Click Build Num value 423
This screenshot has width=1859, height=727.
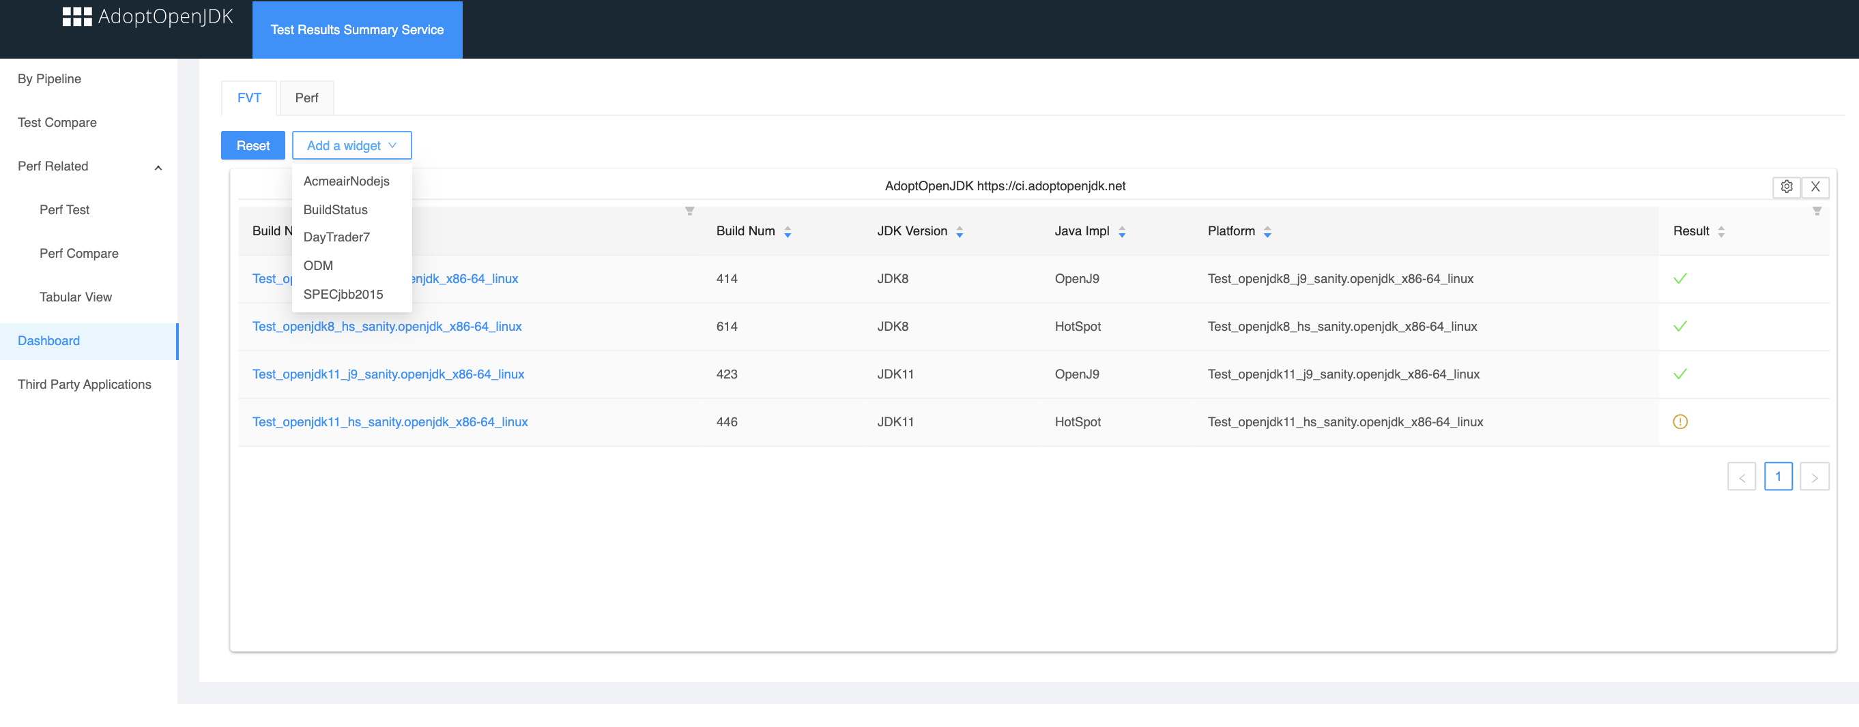click(727, 374)
